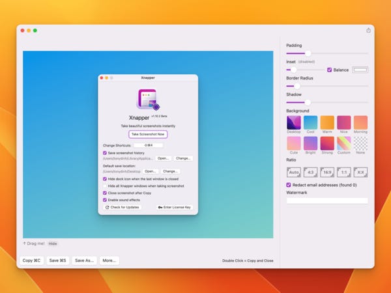
Task: Toggle Redact email addresses checkbox
Action: [289, 185]
